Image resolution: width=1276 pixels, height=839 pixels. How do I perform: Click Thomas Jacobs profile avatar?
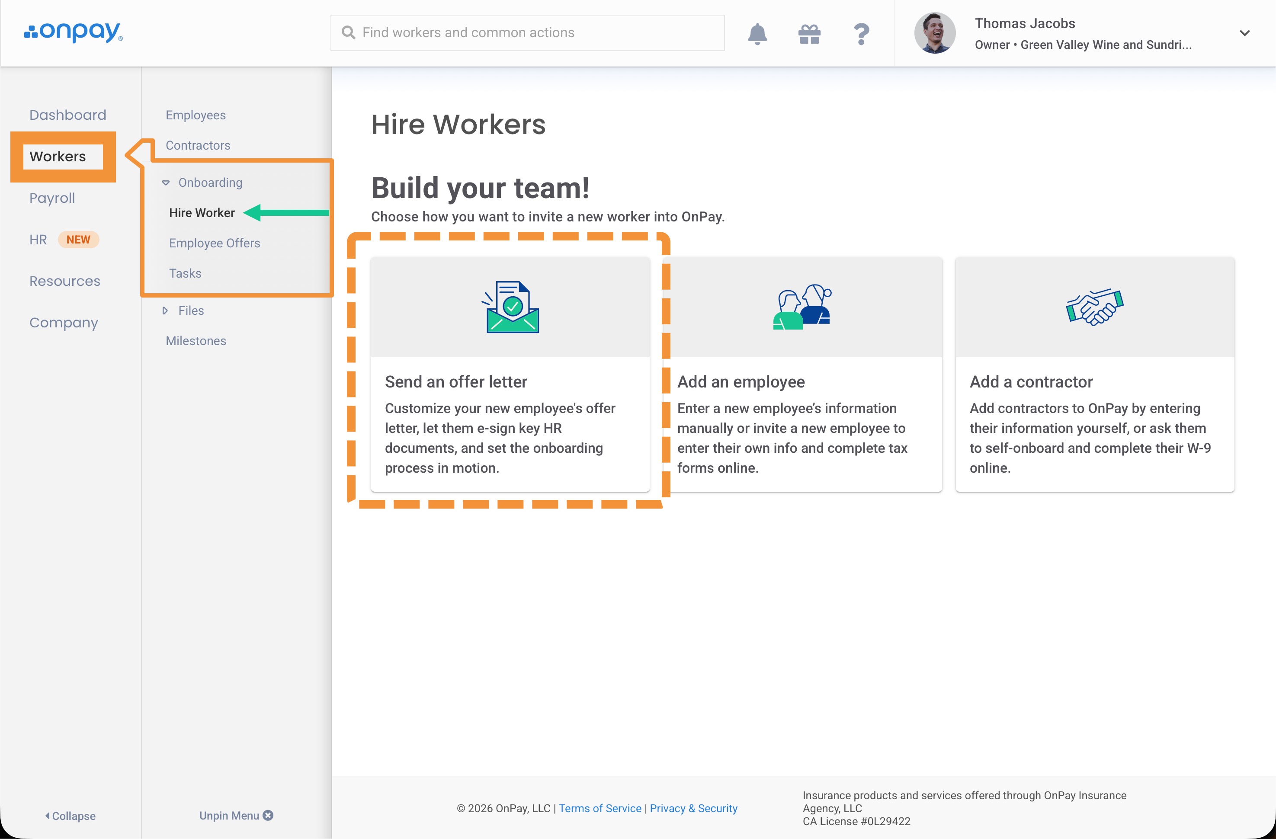tap(934, 33)
